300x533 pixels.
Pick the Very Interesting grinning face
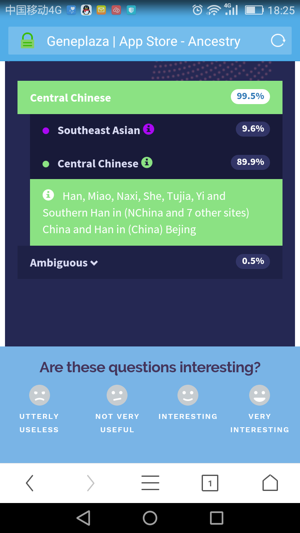tap(260, 395)
